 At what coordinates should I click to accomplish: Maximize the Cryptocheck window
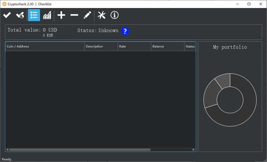(249, 4)
